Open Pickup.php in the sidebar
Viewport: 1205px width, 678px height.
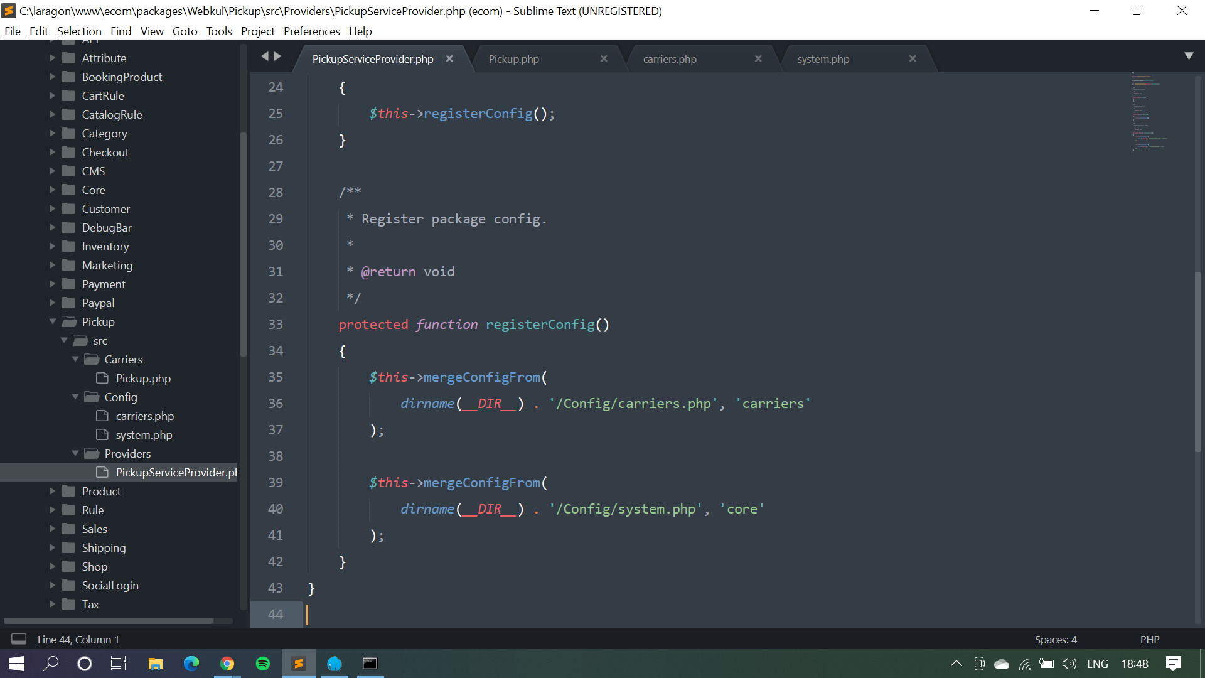143,378
